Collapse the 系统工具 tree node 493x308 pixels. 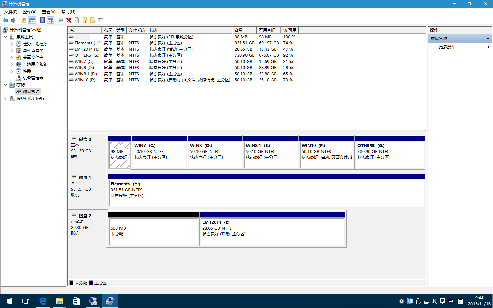click(5, 37)
